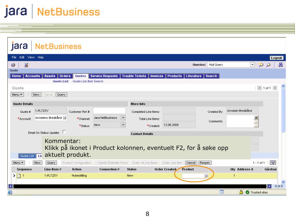The width and height of the screenshot is (295, 221).
Task: Click the Customer Ref # input field
Action: [x=109, y=111]
